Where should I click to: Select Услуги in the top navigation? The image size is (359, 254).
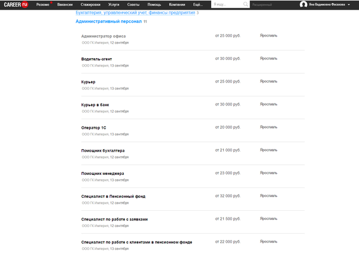coord(114,4)
